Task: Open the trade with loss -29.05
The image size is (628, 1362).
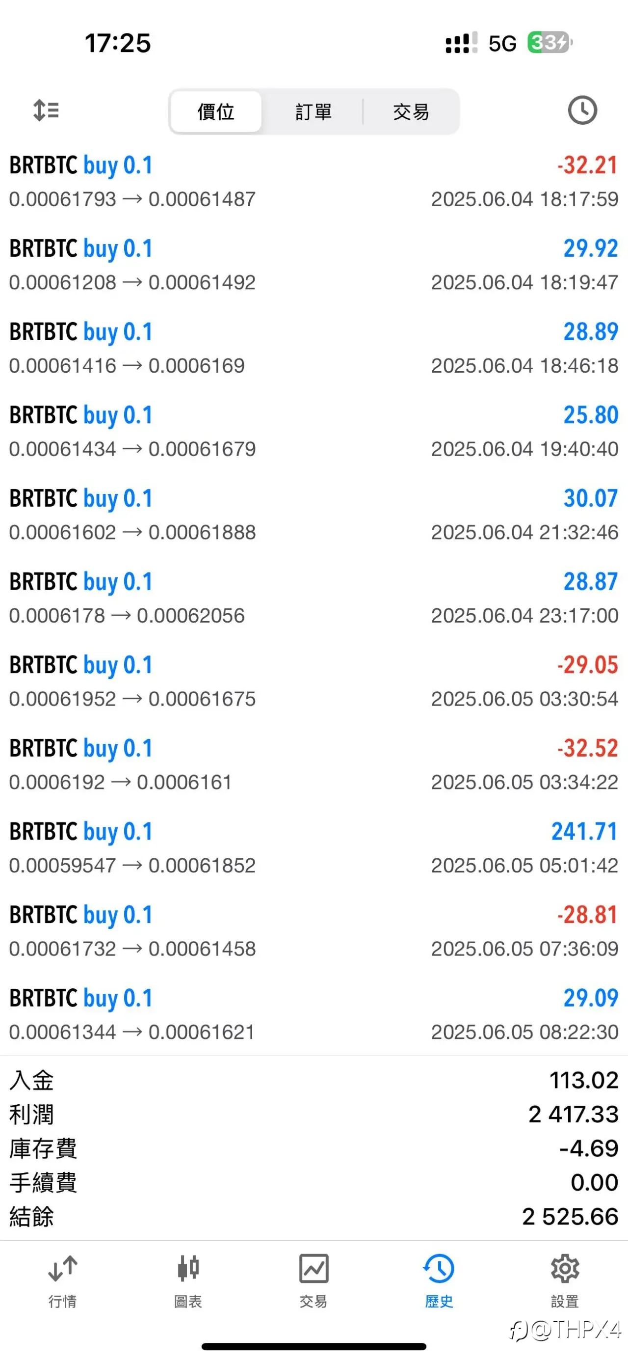Action: coord(314,681)
